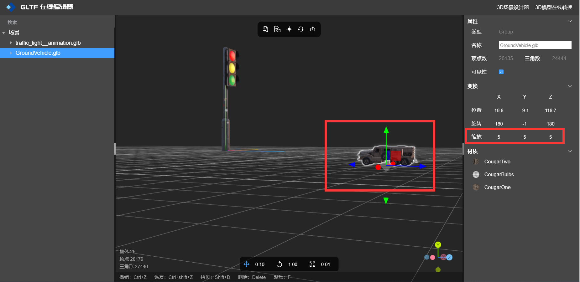
Task: Click the CougarOne material preview icon
Action: point(476,187)
